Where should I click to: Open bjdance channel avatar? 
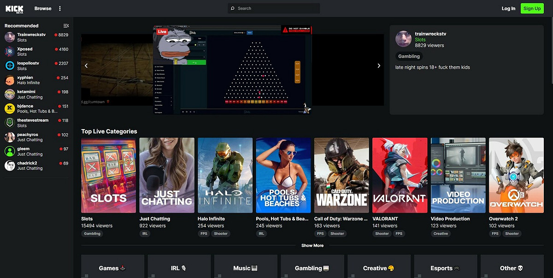click(x=10, y=109)
